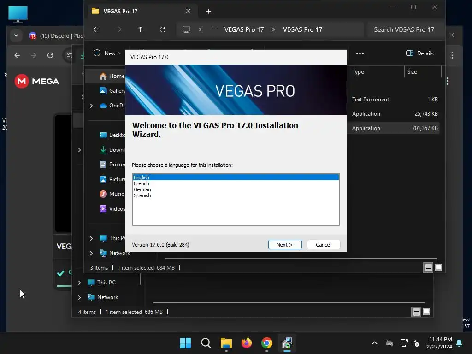The image size is (472, 354).
Task: Select English in the language list
Action: (x=236, y=177)
